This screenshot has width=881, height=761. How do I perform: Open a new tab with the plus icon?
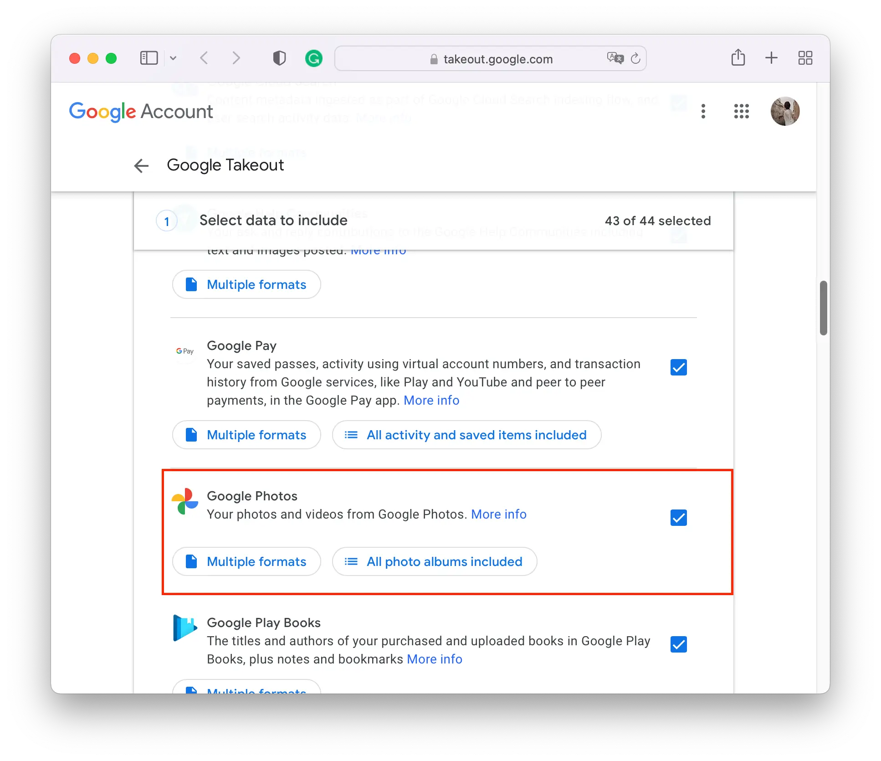[771, 58]
